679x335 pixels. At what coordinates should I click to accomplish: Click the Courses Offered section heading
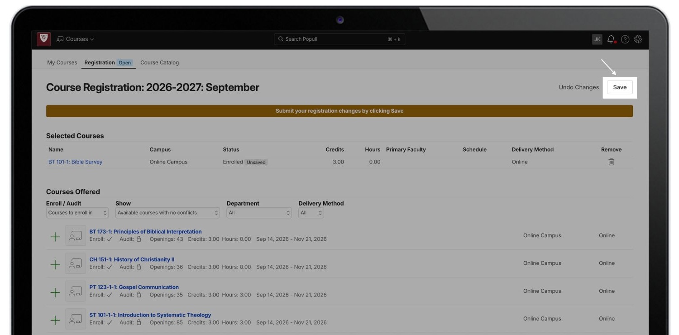(73, 191)
